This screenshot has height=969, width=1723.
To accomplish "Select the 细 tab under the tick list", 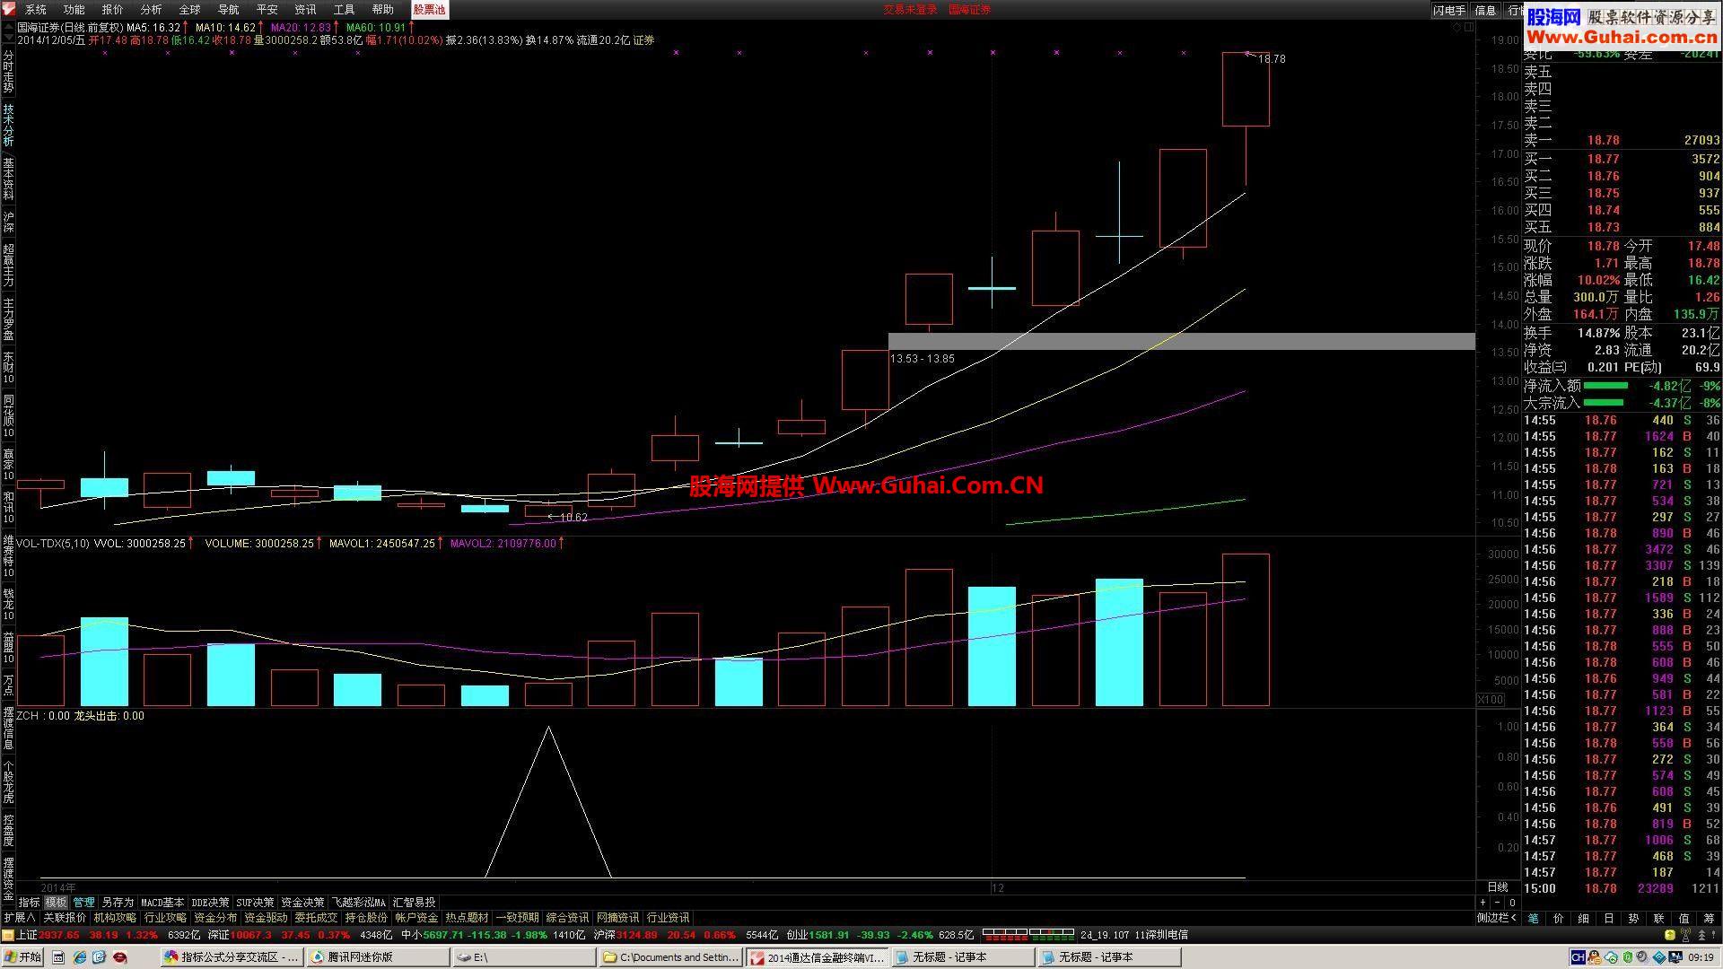I will coord(1583,918).
